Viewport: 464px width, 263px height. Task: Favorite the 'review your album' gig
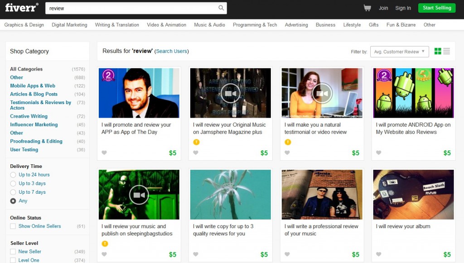[x=379, y=254]
